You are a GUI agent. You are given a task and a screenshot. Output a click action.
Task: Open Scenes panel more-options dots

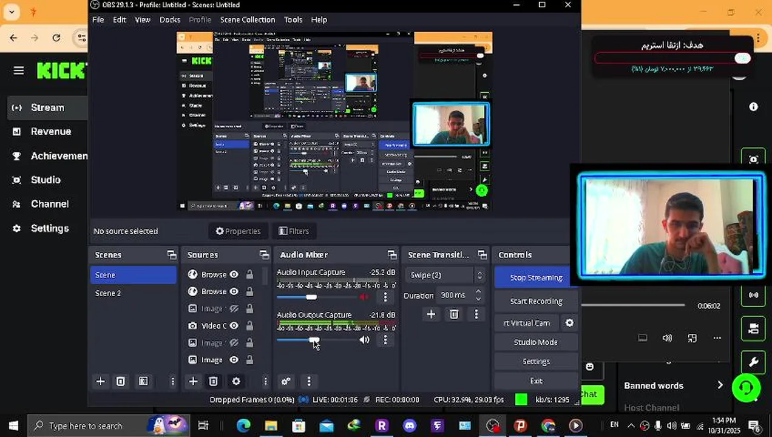(x=172, y=381)
